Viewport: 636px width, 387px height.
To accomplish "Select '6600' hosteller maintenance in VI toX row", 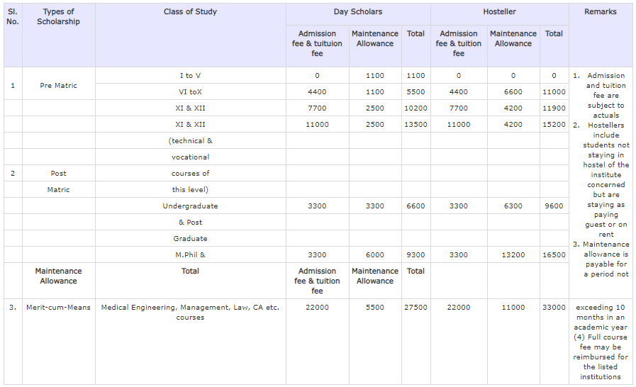I will click(513, 91).
